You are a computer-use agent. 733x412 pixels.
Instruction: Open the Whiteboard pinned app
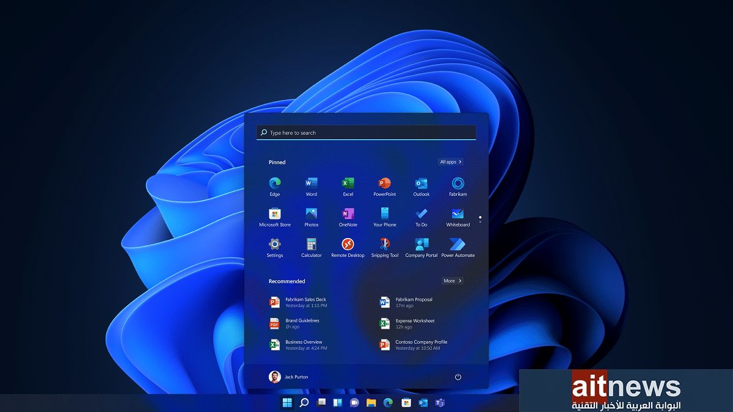[x=458, y=214]
